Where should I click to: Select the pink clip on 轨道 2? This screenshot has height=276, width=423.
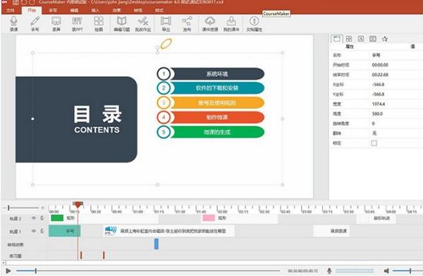click(209, 218)
